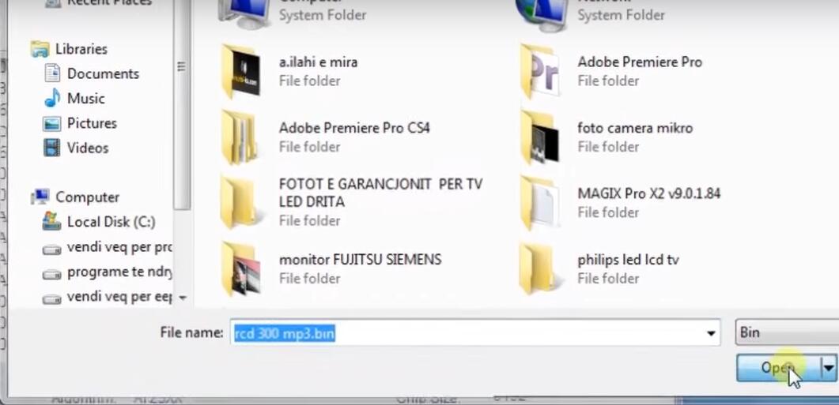Click the navigation pane scrollbar down arrow

[183, 298]
